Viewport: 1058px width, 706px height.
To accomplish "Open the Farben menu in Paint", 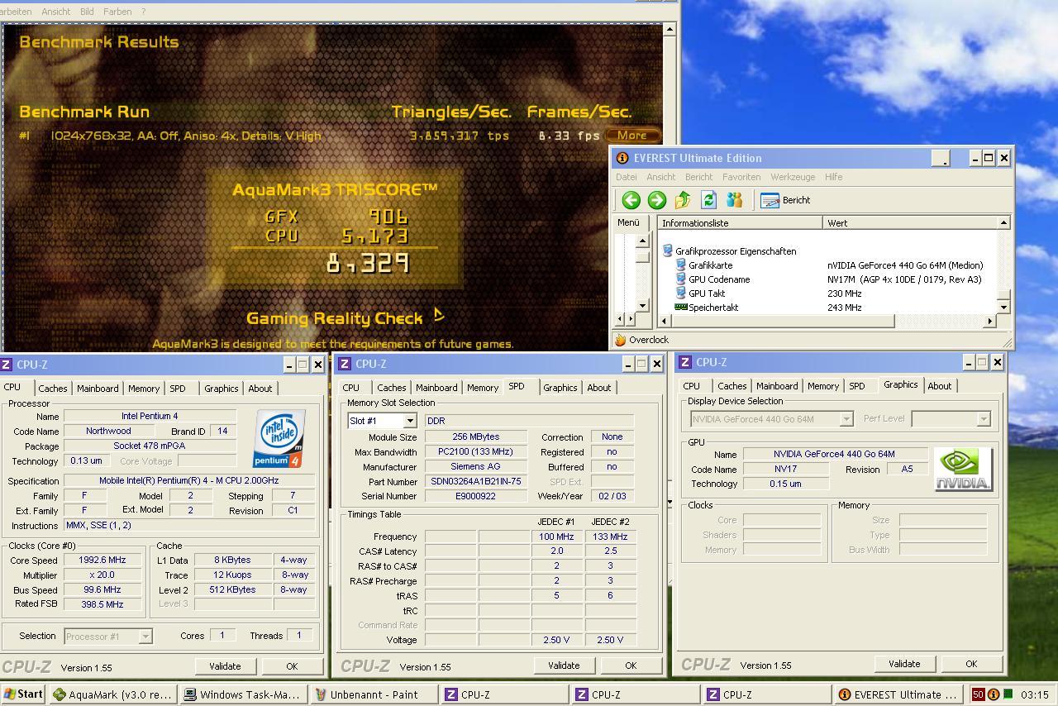I will [117, 12].
